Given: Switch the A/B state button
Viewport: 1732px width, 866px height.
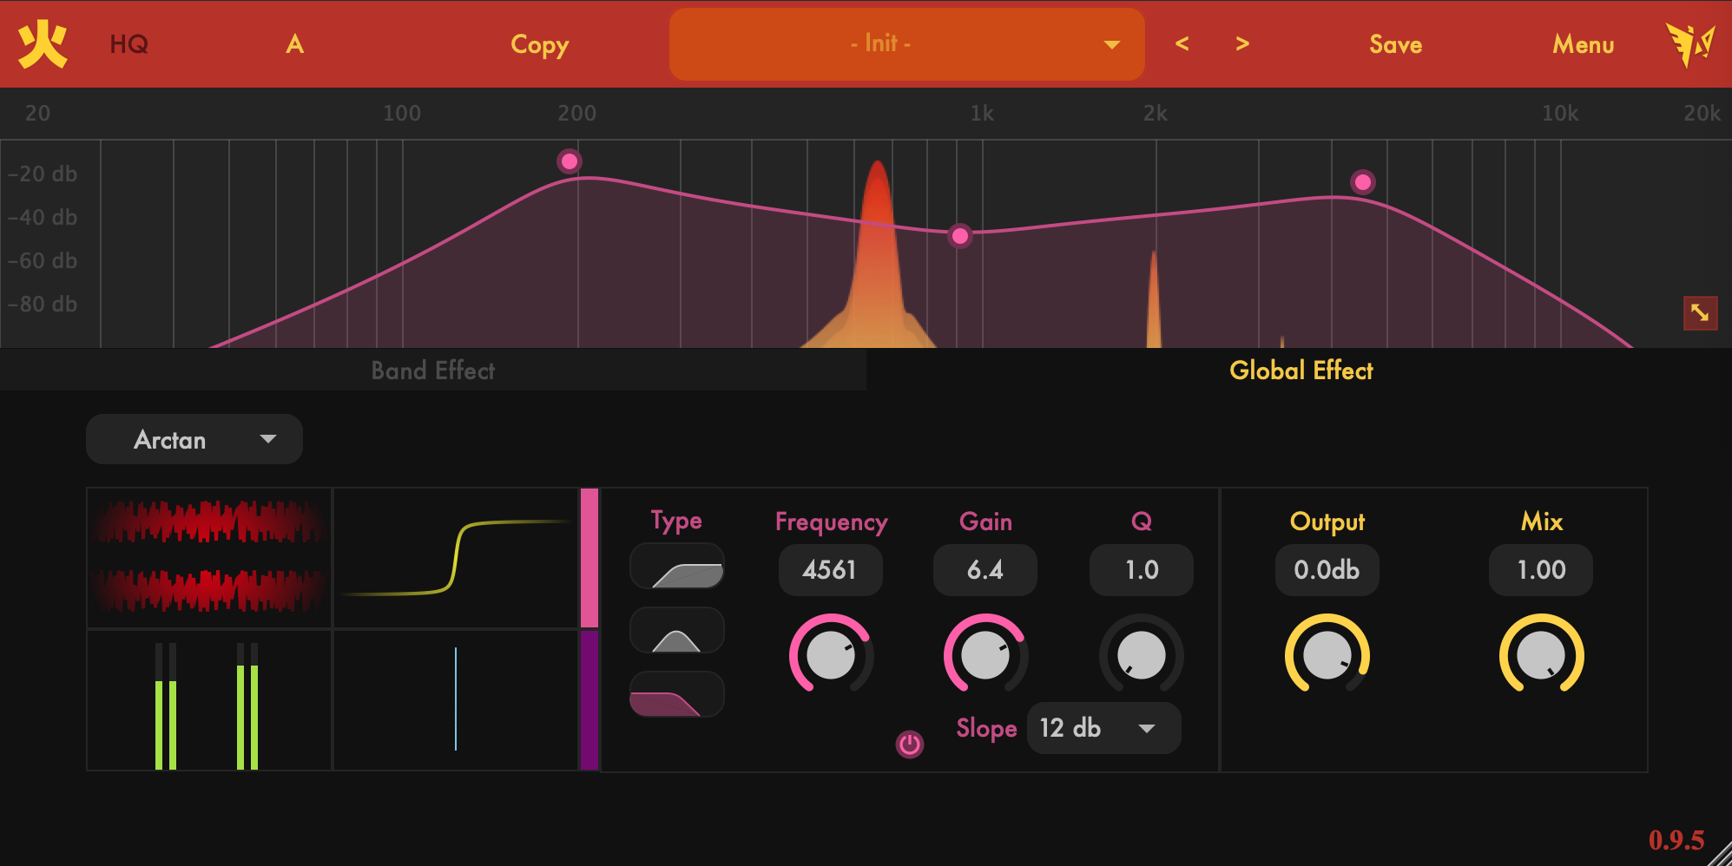Looking at the screenshot, I should [x=295, y=44].
